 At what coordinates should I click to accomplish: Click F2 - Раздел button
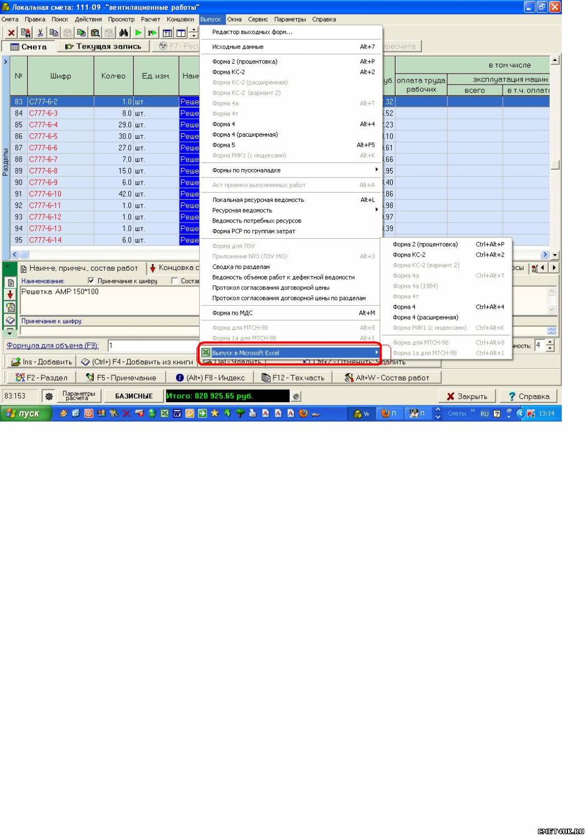coord(41,378)
